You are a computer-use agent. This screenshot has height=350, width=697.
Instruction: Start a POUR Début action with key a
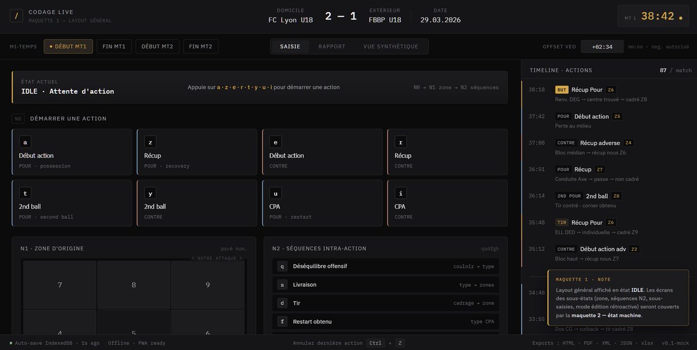(x=72, y=152)
